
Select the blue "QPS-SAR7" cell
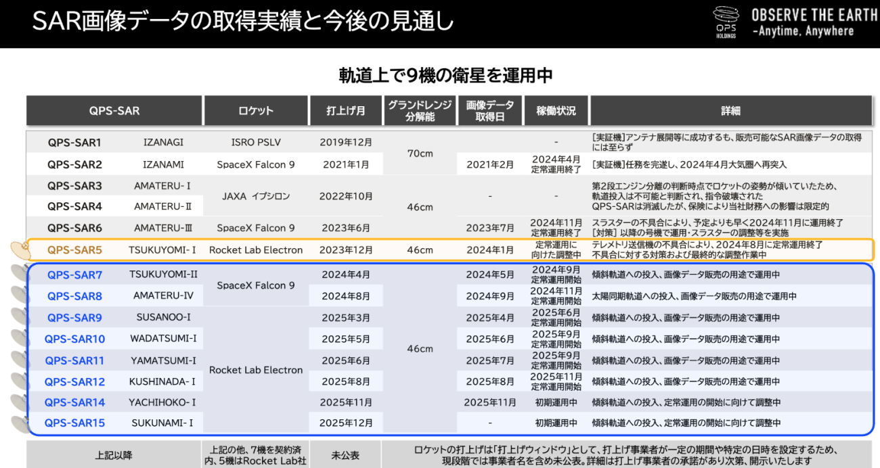pyautogui.click(x=74, y=275)
